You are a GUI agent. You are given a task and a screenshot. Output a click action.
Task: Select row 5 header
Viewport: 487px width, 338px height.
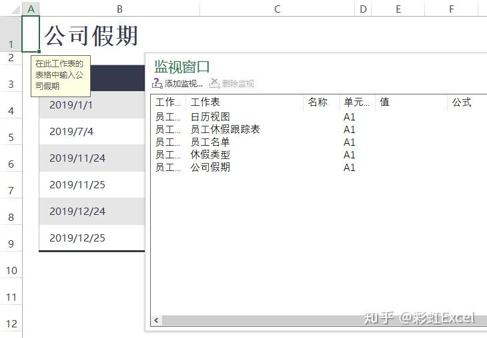coord(11,137)
